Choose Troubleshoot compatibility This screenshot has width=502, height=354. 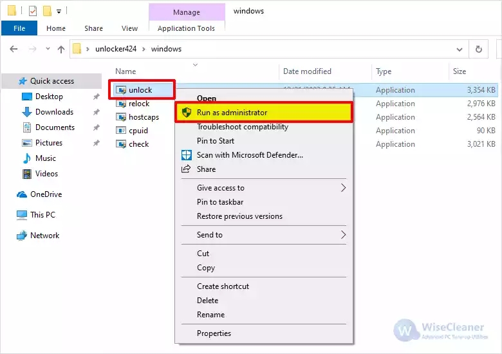click(x=264, y=127)
